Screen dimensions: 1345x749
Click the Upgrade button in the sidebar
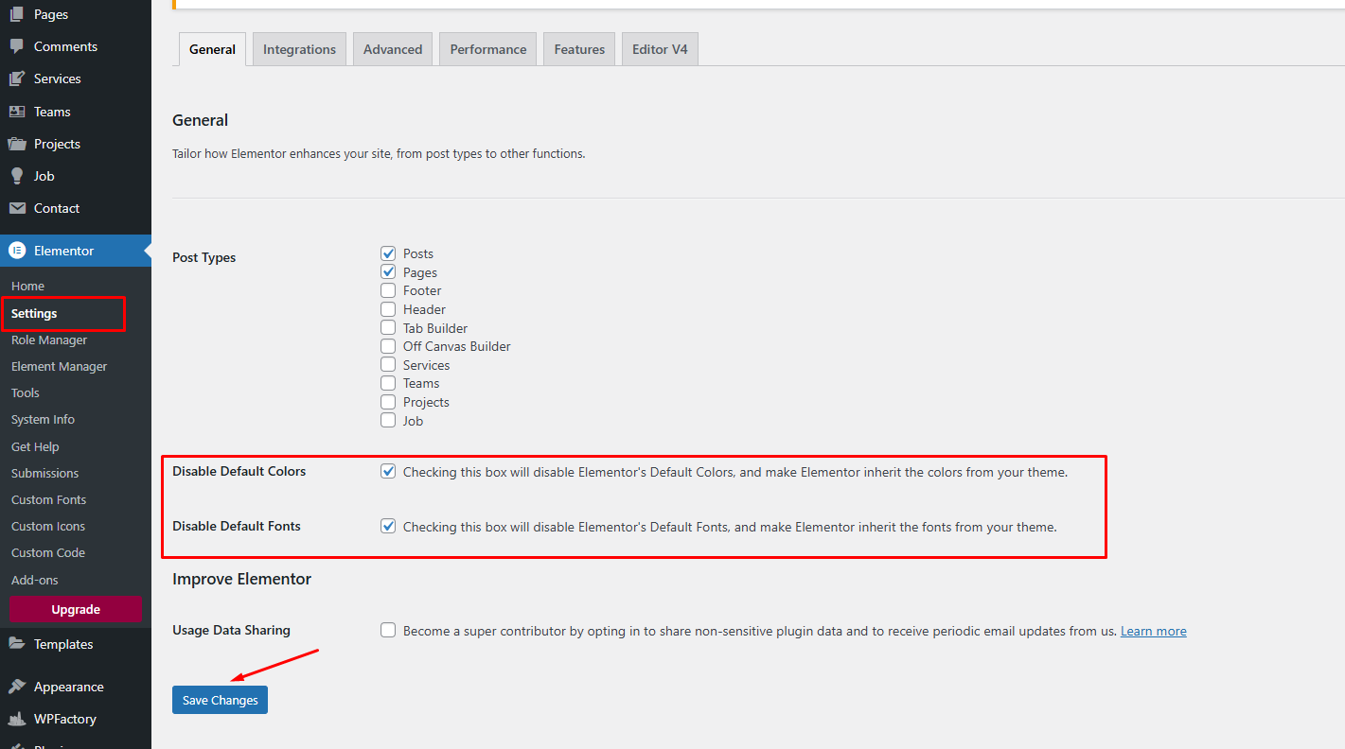point(76,610)
